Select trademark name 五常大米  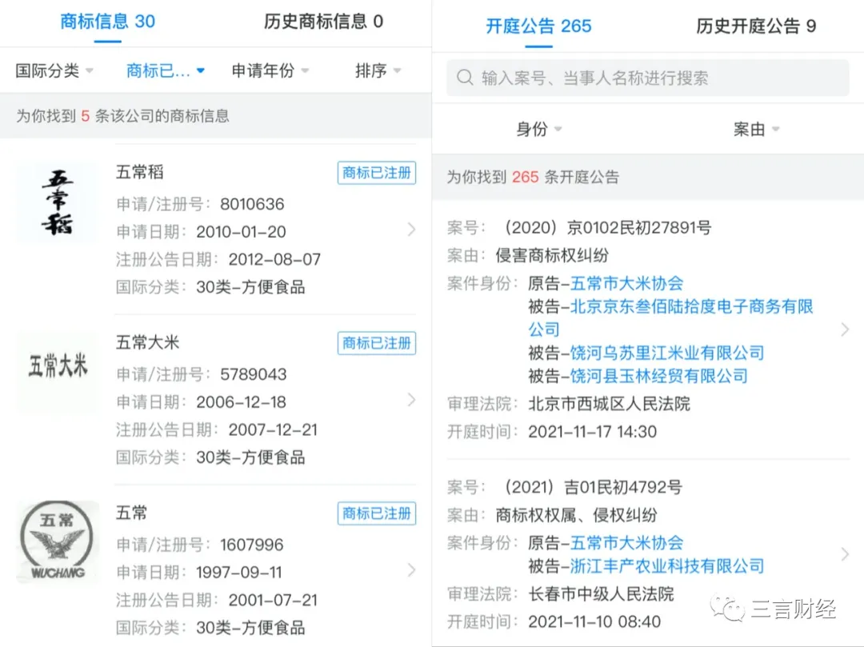[148, 342]
